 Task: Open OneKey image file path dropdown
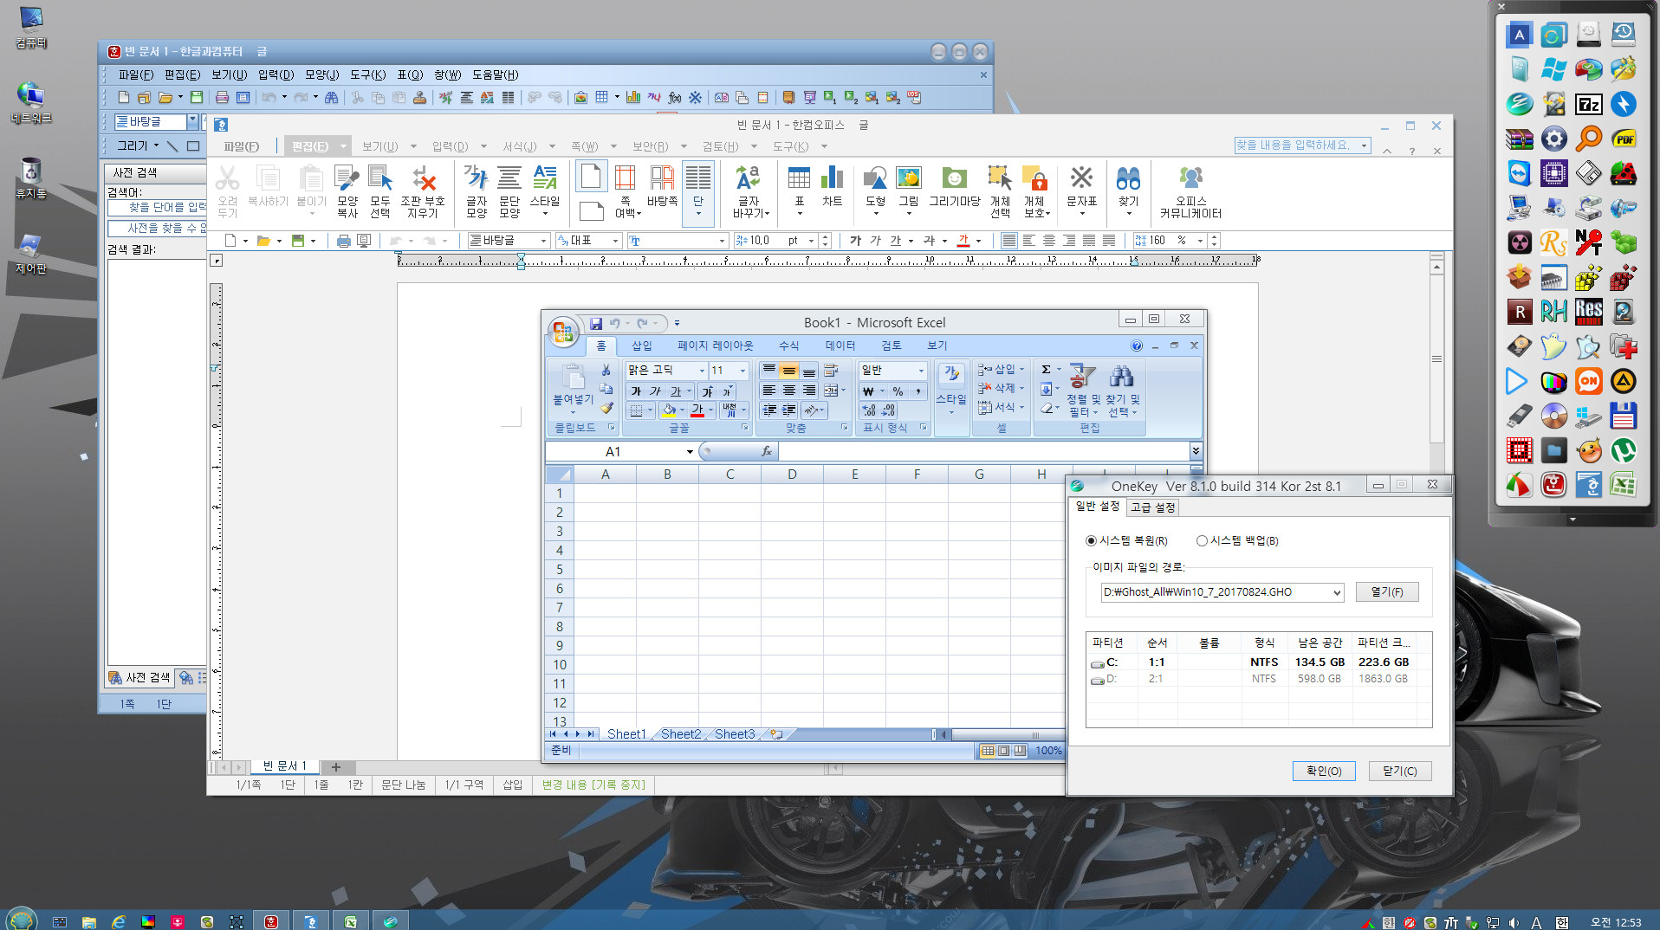tap(1337, 592)
